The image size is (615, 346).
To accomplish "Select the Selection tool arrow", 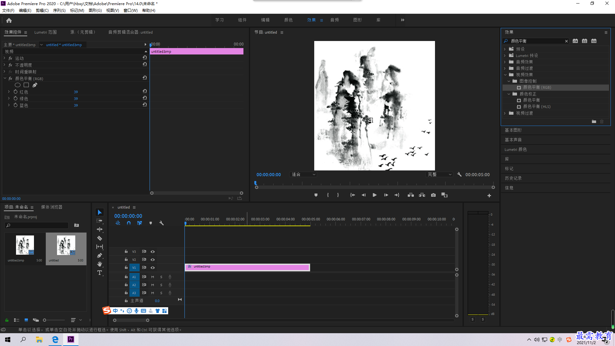I will pos(100,212).
